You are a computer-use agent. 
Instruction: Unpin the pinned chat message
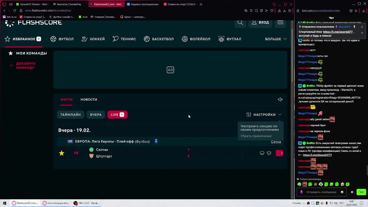354,27
